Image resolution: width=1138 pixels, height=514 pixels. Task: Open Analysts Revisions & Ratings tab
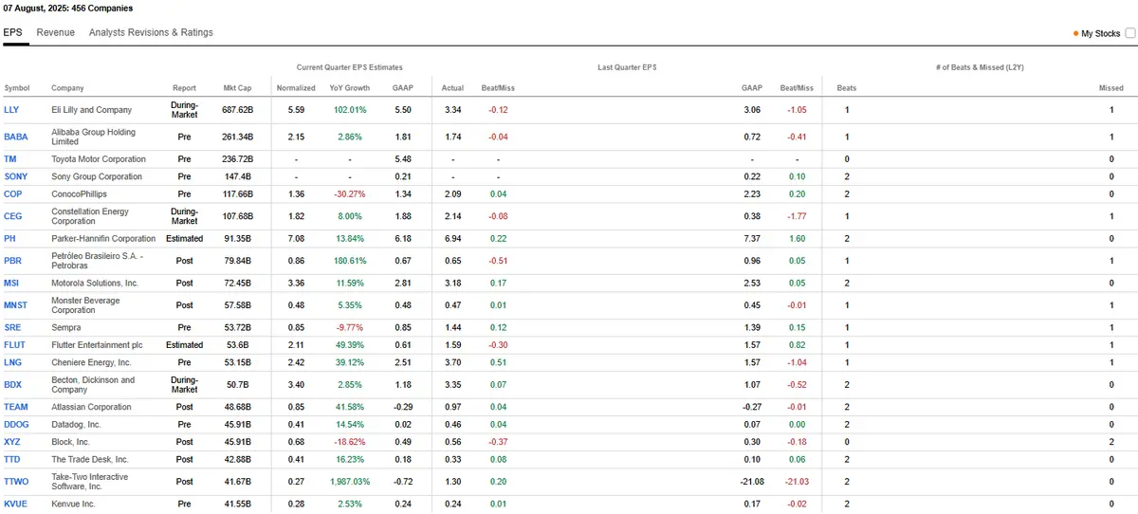[x=151, y=32]
